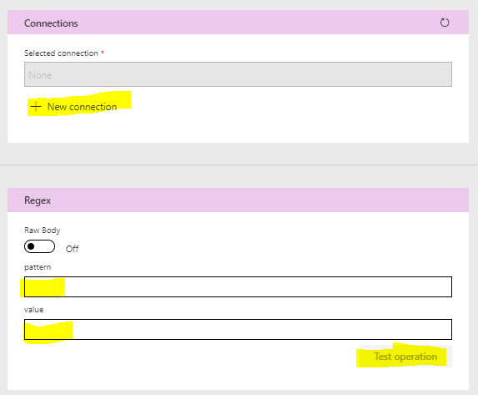The width and height of the screenshot is (478, 395).
Task: Select the Regex section title
Action: [x=38, y=200]
